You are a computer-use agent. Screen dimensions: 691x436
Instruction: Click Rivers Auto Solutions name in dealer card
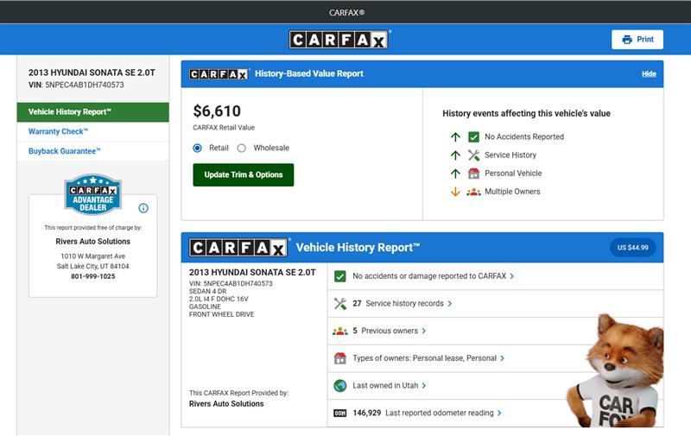[x=93, y=242]
